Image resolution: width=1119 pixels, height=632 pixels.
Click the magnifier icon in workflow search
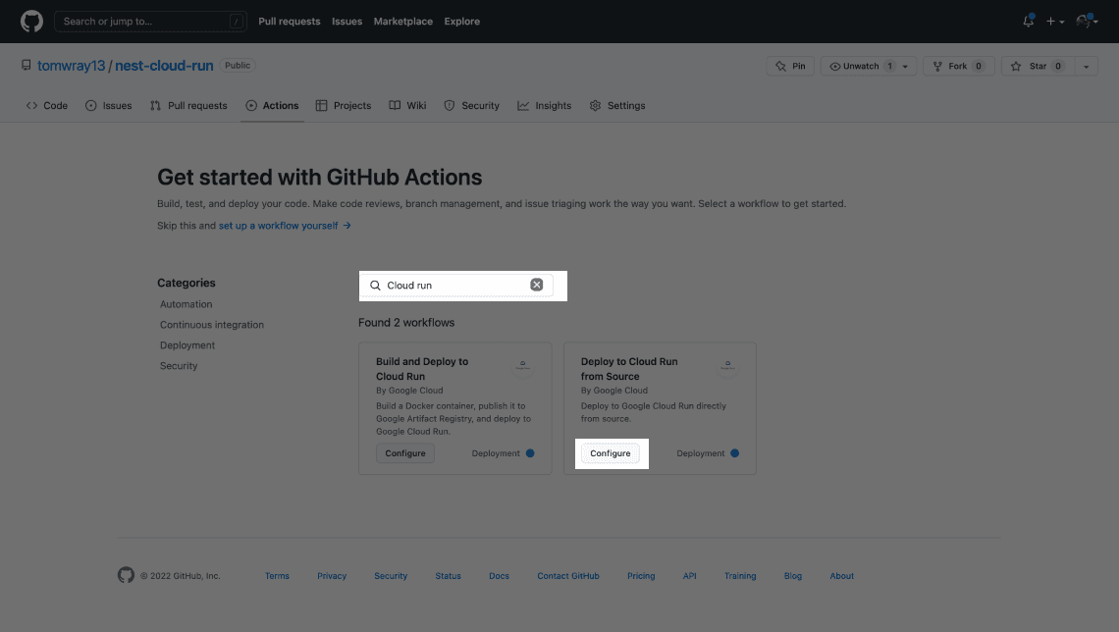click(375, 286)
